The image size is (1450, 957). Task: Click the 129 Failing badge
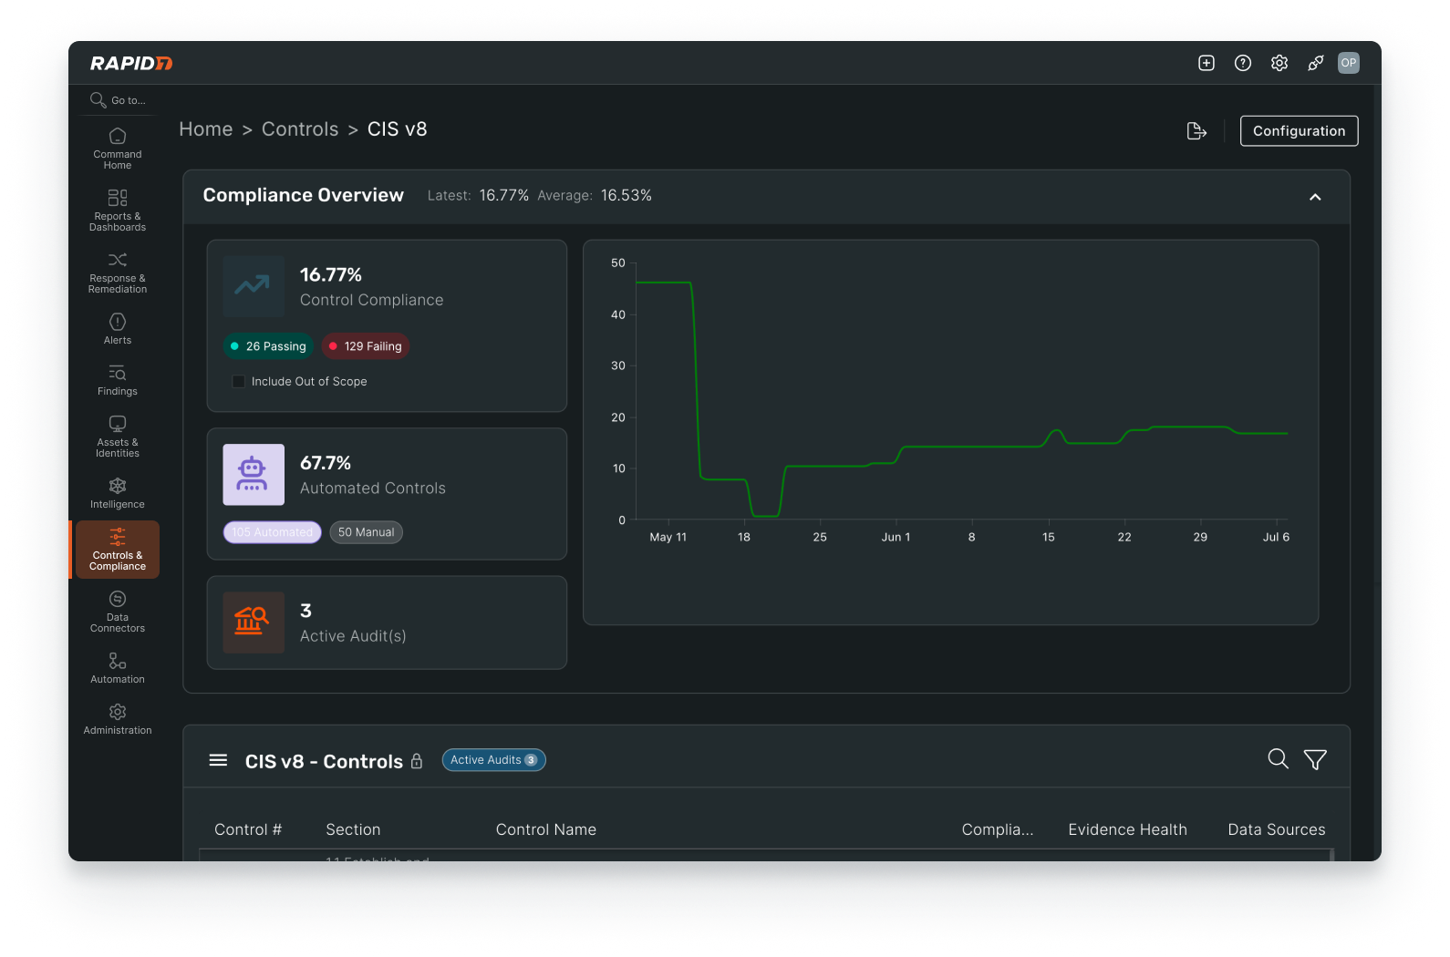(x=366, y=346)
